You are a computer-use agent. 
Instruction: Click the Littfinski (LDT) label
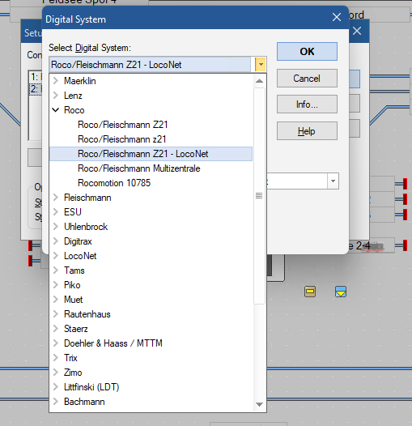91,387
